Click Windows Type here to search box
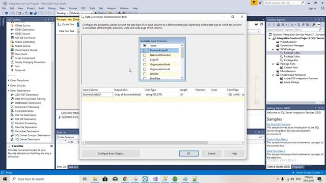The height and width of the screenshot is (183, 326). (x=45, y=179)
